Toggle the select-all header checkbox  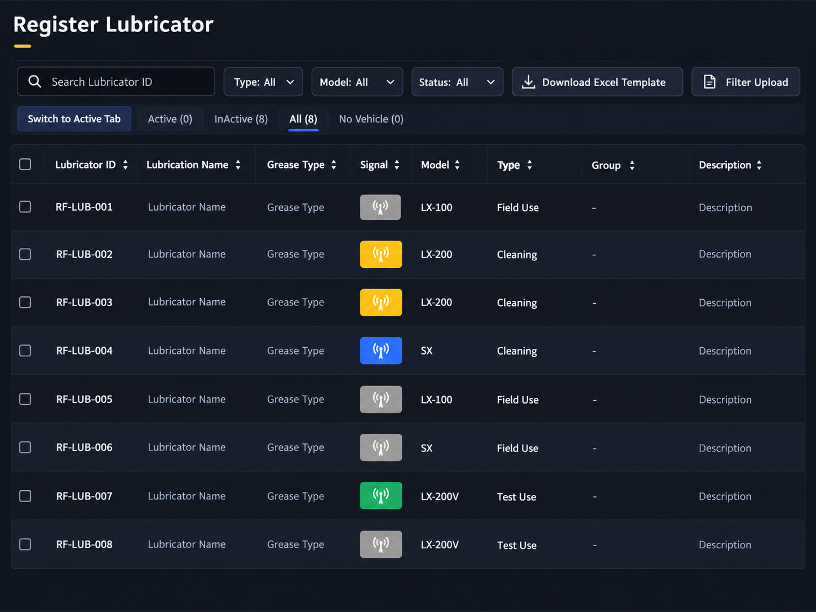pyautogui.click(x=25, y=164)
